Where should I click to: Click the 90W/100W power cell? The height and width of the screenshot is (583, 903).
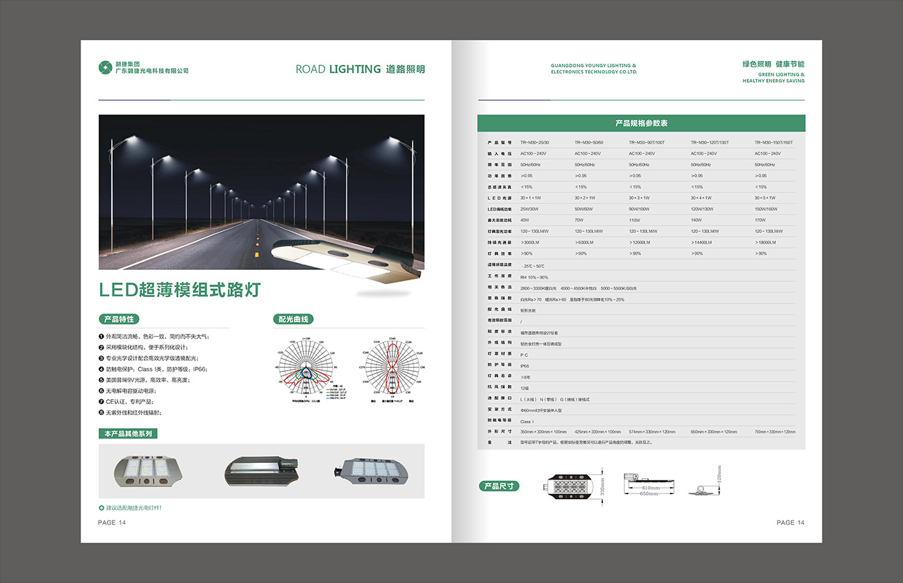(x=640, y=209)
